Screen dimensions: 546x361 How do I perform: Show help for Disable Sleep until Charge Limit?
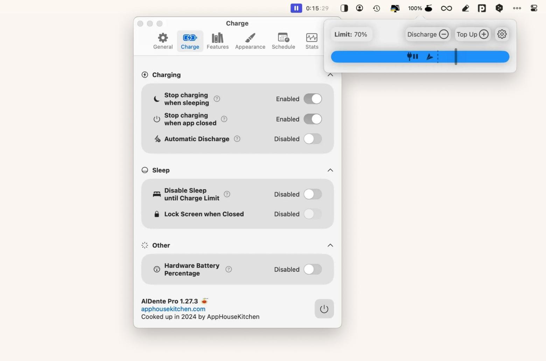[227, 194]
